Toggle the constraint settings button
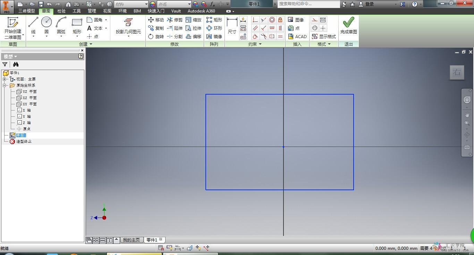Screen dimensions: 474x255 pyautogui.click(x=243, y=36)
